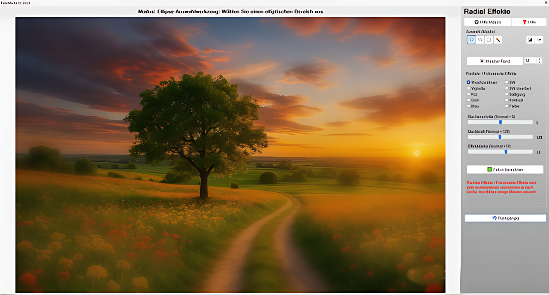
Task: Open the Hilfe Videos button
Action: point(488,22)
